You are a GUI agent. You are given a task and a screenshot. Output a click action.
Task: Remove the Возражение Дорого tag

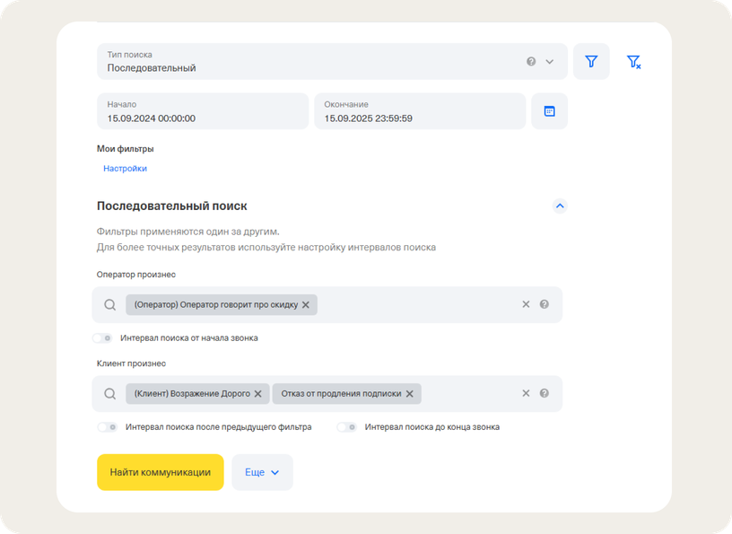(257, 394)
